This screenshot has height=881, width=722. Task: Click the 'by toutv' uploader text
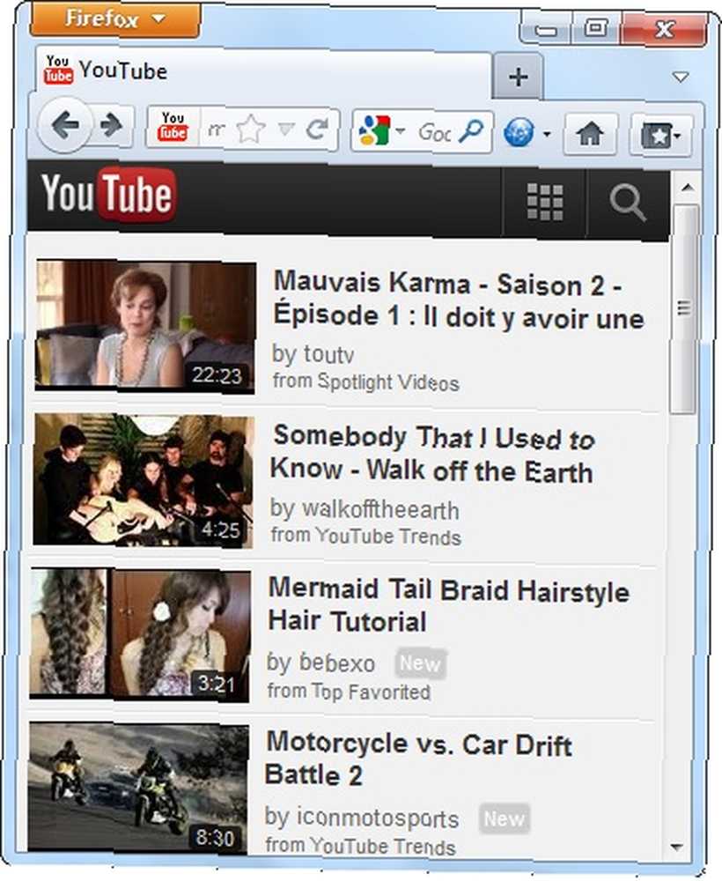click(313, 354)
